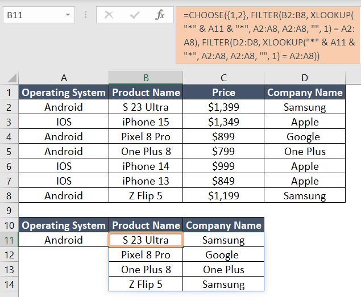Select the One Plus cell in row 13
Image resolution: width=361 pixels, height=297 pixels.
[223, 269]
